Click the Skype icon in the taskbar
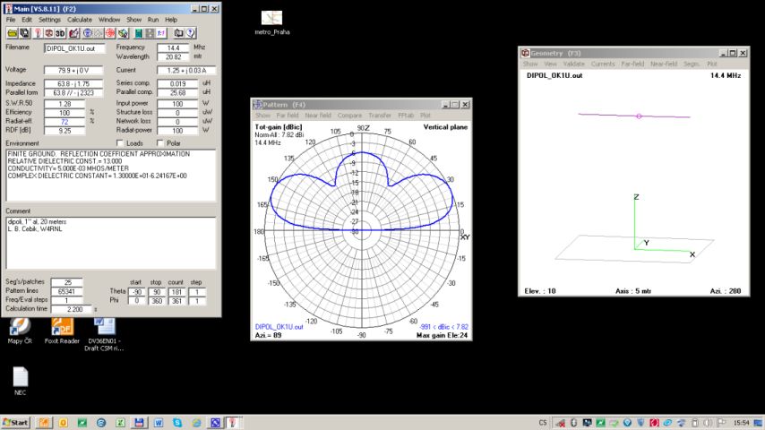This screenshot has width=765, height=430. tap(177, 423)
